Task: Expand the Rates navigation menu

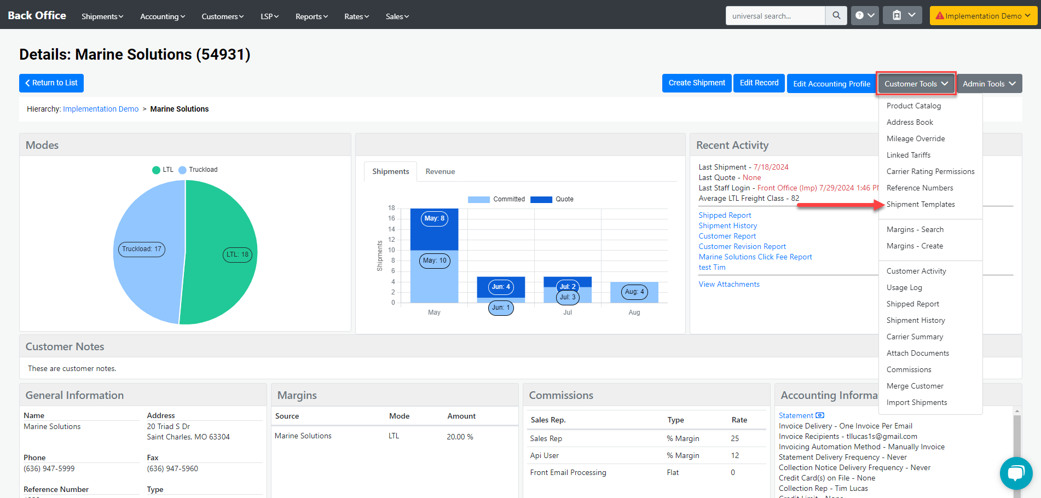Action: tap(356, 16)
